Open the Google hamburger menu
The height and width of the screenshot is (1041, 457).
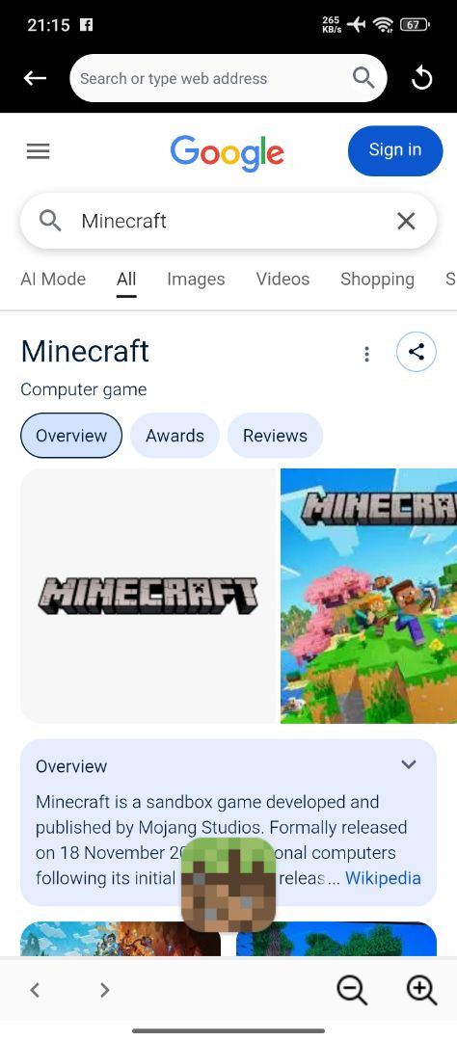tap(38, 152)
